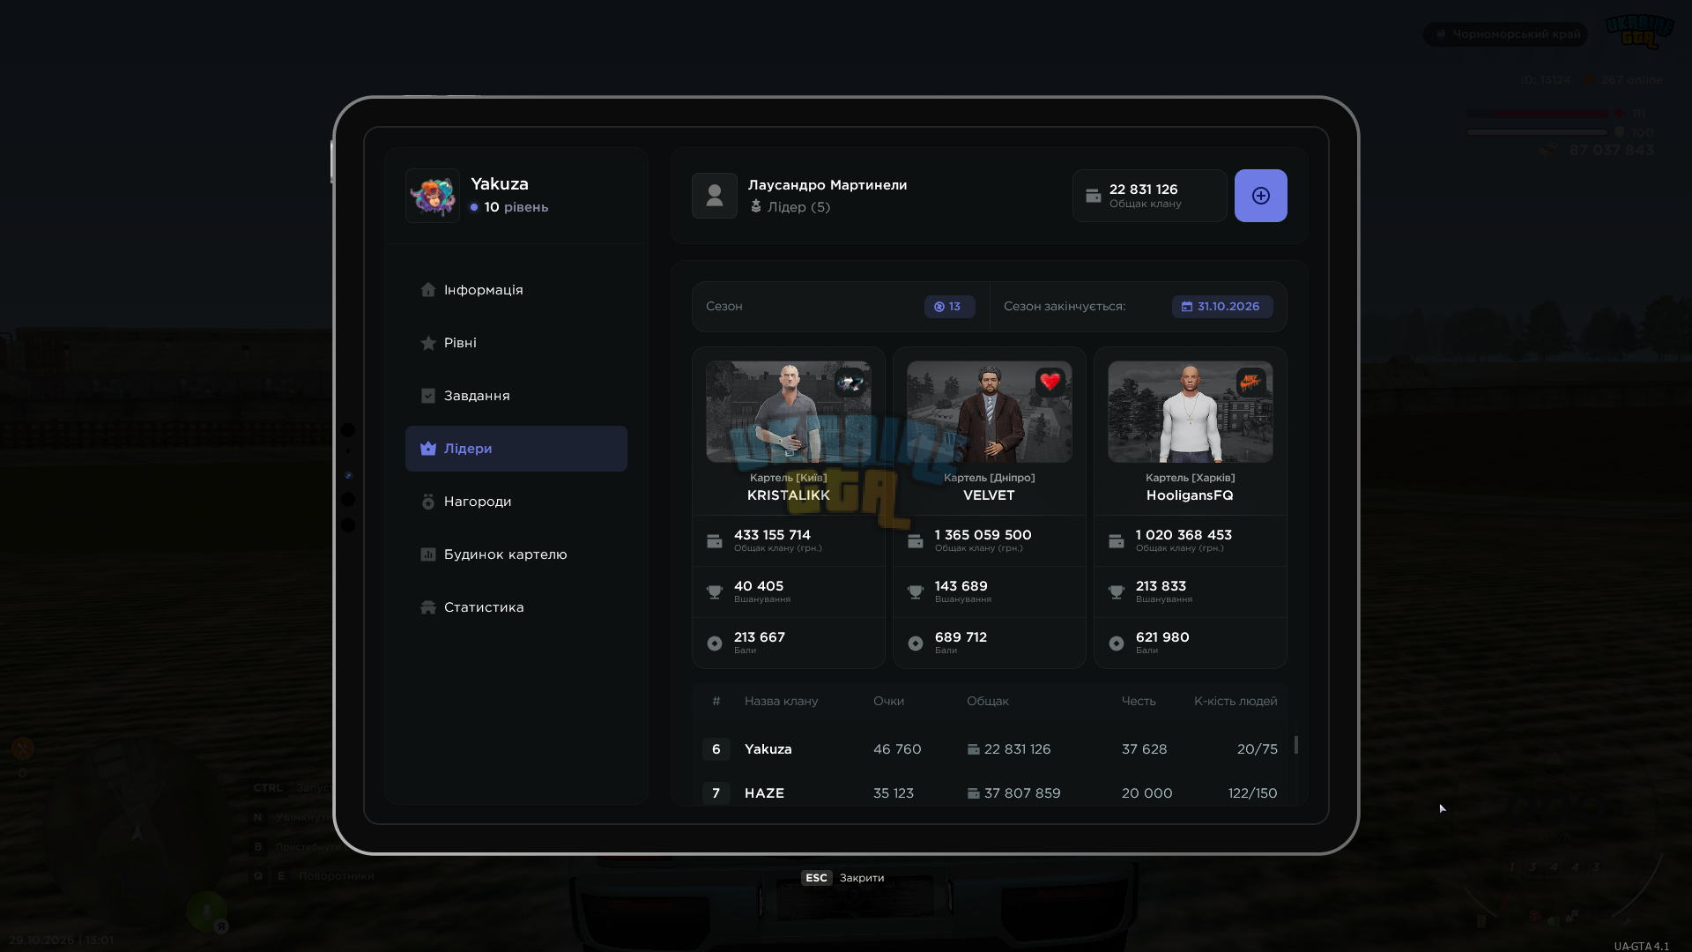
Task: Click the season number 13 badge
Action: pos(949,307)
